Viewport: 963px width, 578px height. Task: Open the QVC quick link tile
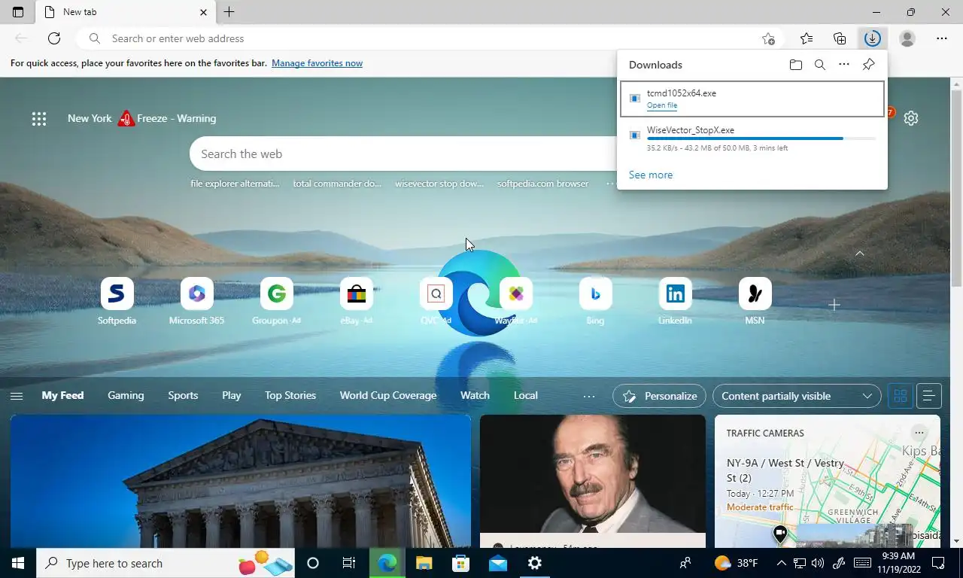click(436, 301)
